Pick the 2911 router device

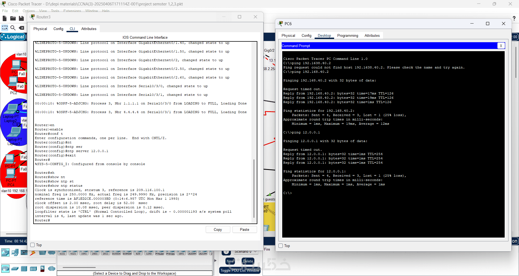(x=106, y=253)
